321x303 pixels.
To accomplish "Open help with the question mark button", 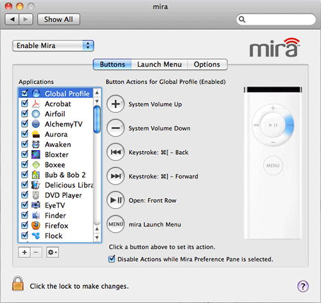I will (x=303, y=286).
